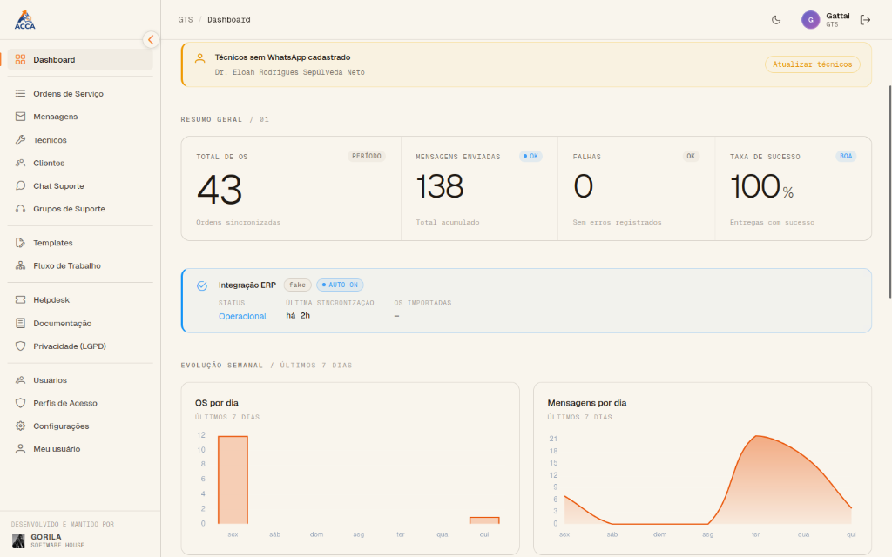Screen dimensions: 892x557
Task: Click the page vertical scrollbar
Action: [889, 191]
